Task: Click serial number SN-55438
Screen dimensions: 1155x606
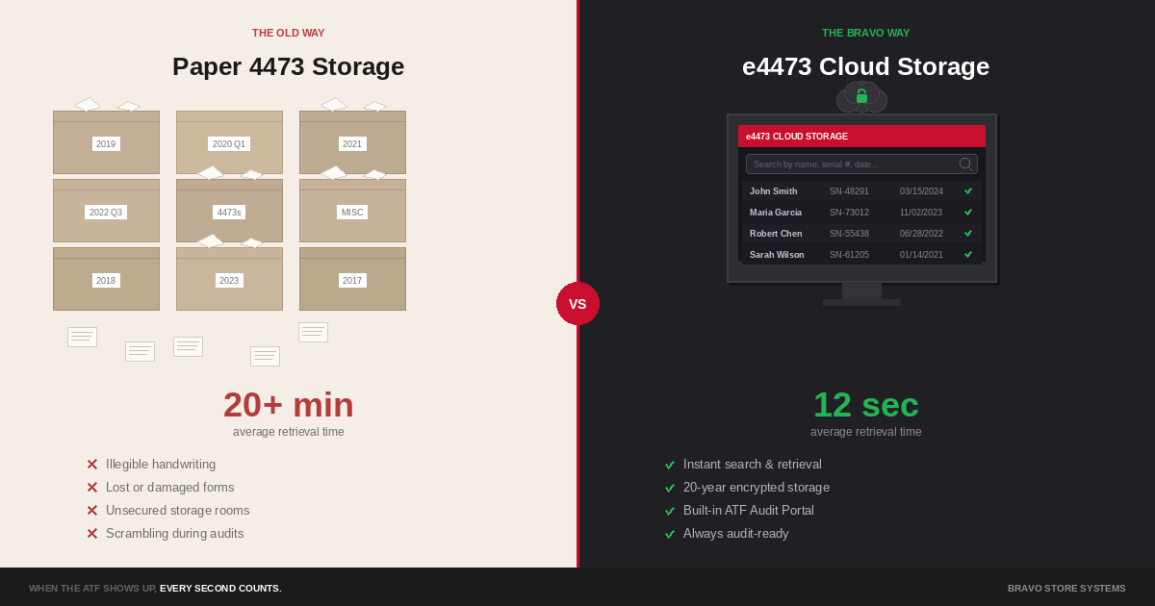Action: tap(849, 234)
